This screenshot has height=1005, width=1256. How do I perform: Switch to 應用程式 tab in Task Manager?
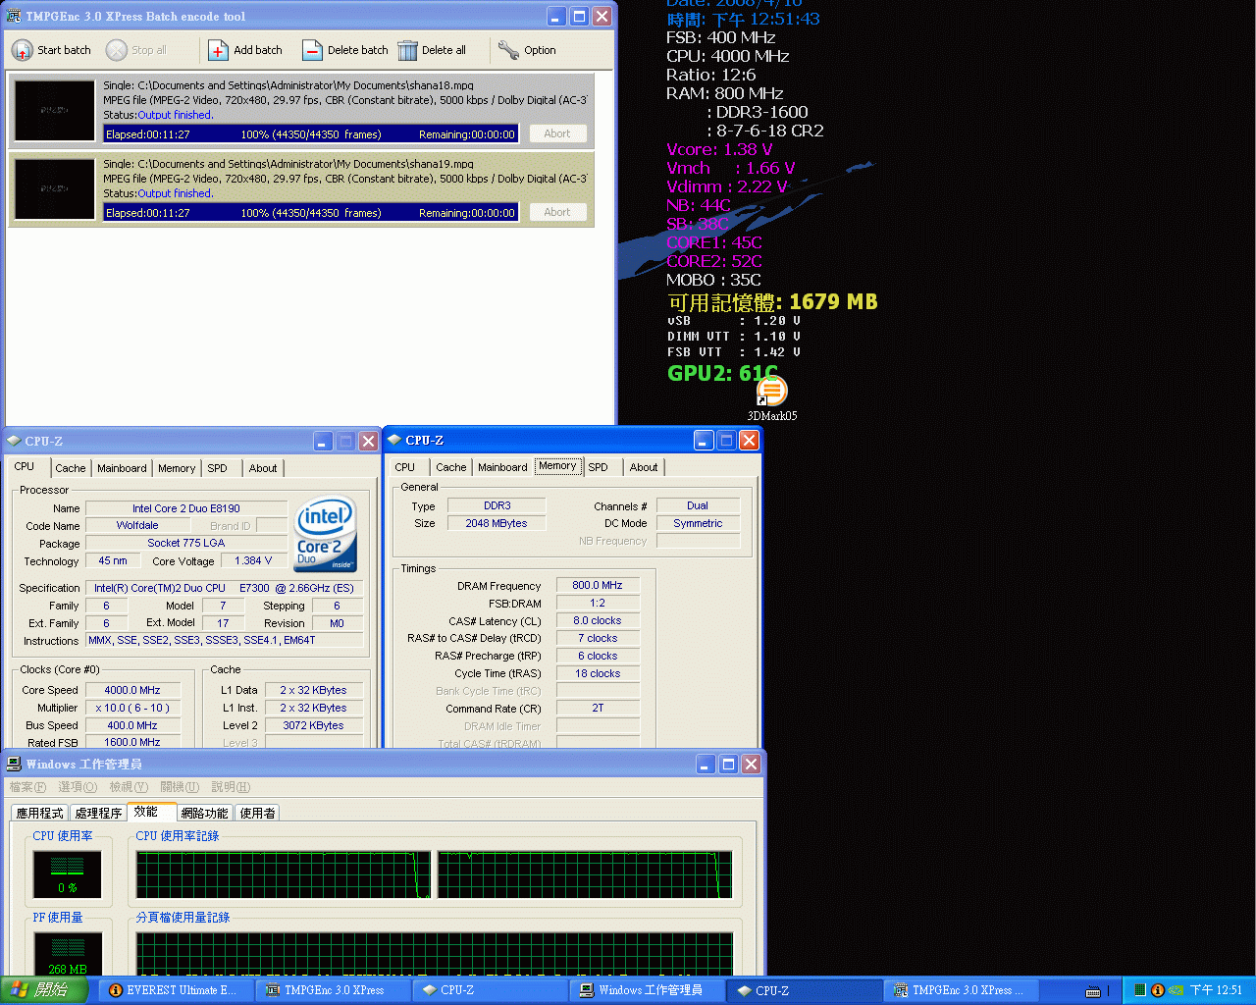[39, 813]
